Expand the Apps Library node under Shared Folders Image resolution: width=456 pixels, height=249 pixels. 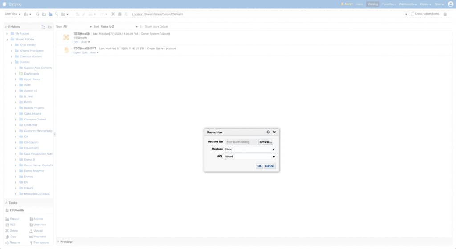coord(11,45)
